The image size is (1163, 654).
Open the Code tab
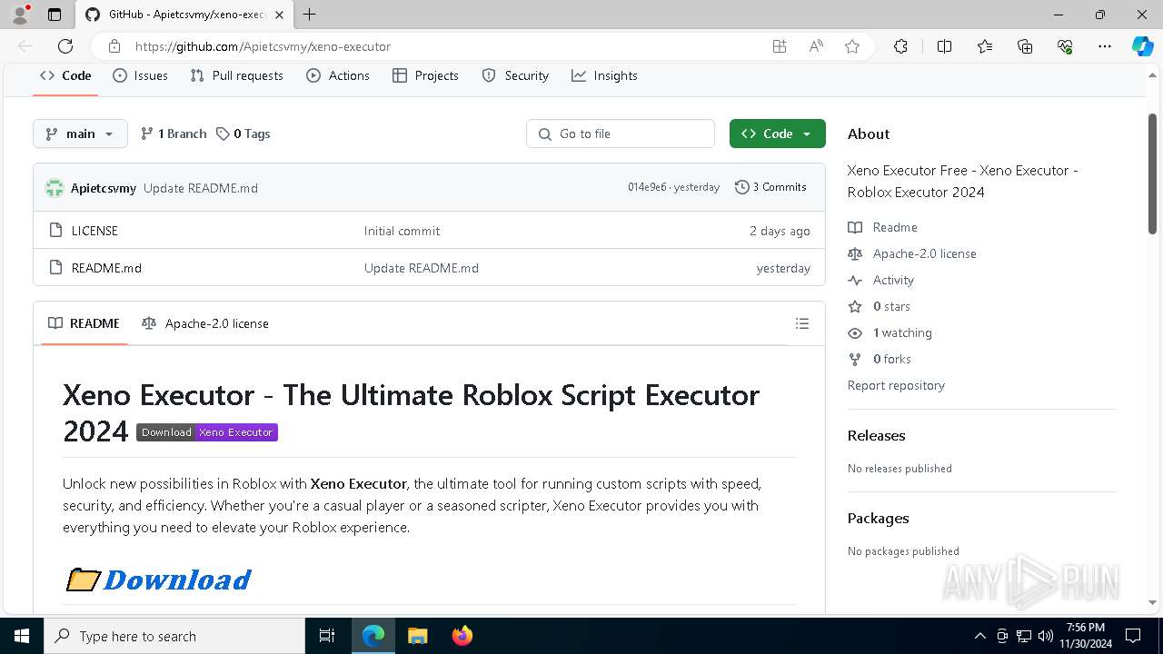click(x=65, y=75)
